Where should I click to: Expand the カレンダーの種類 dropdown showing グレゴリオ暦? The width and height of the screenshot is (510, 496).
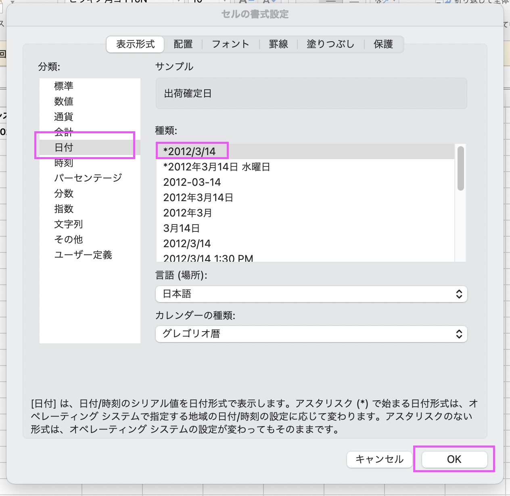click(x=311, y=334)
